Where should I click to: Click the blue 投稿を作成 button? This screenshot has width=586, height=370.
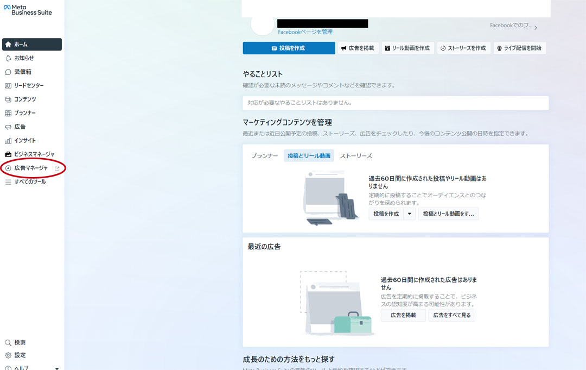point(289,48)
